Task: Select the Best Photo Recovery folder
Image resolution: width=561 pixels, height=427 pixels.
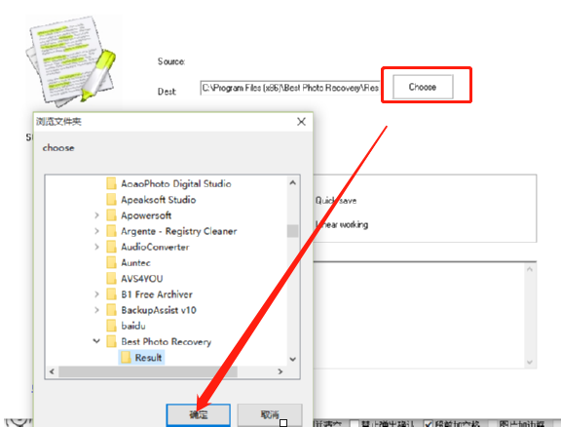Action: [159, 341]
